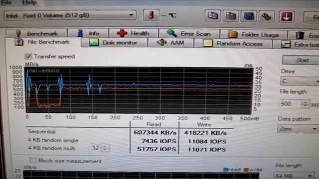Viewport: 319px width, 179px height.
Task: Click the Erase trash can icon
Action: (x=300, y=35)
